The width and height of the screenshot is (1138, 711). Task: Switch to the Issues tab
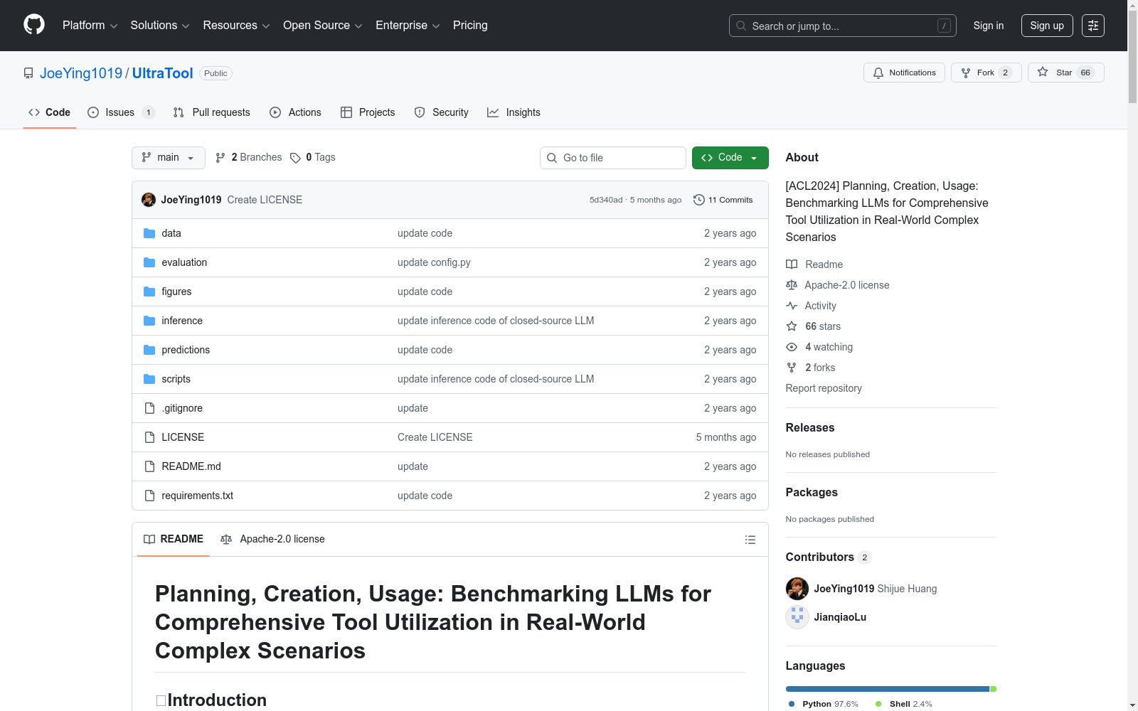coord(121,112)
